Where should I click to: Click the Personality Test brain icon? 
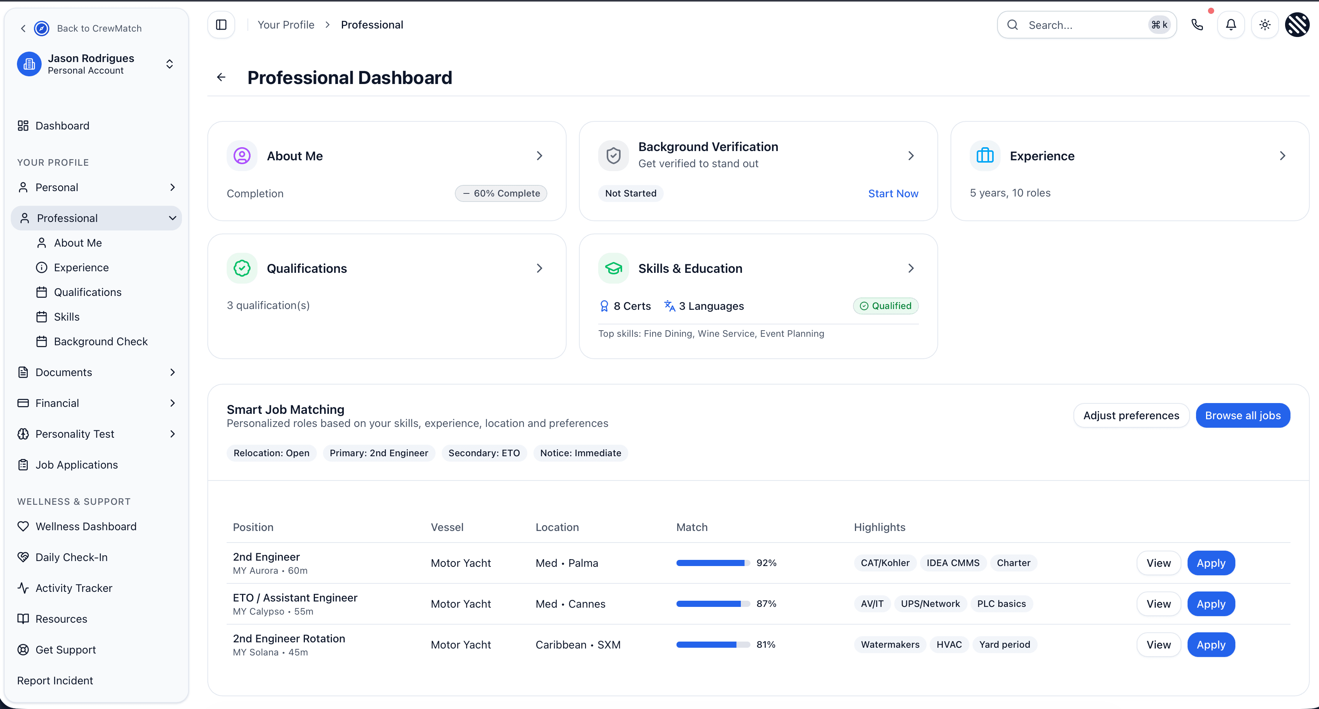pos(23,434)
